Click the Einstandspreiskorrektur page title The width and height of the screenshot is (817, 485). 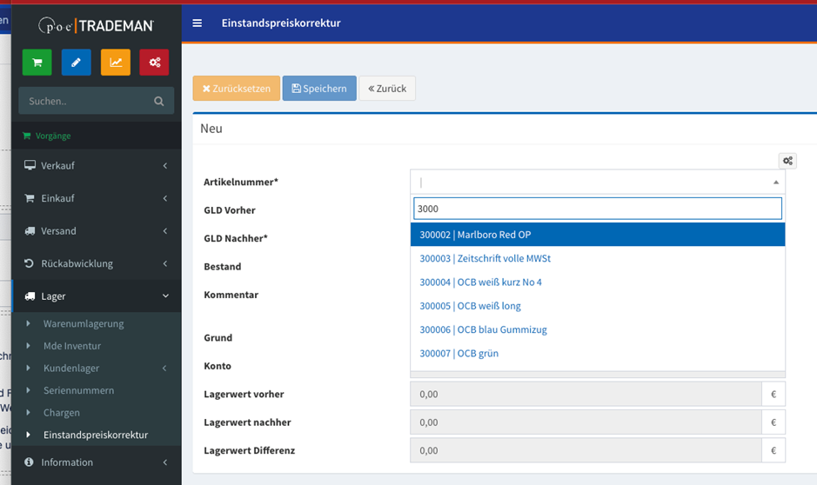click(281, 23)
